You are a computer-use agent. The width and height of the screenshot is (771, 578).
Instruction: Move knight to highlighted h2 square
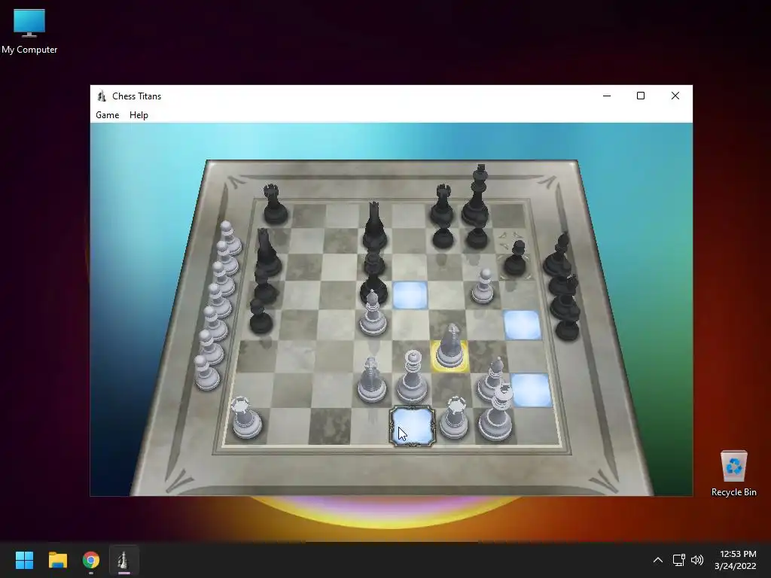(x=531, y=390)
